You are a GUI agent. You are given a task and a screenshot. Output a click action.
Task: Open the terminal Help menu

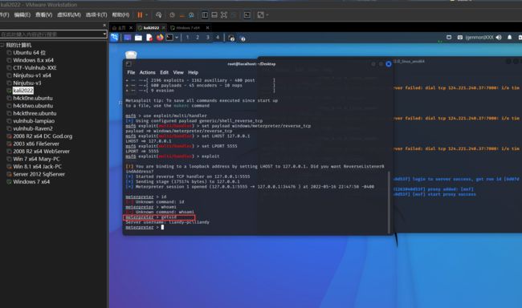tap(193, 72)
